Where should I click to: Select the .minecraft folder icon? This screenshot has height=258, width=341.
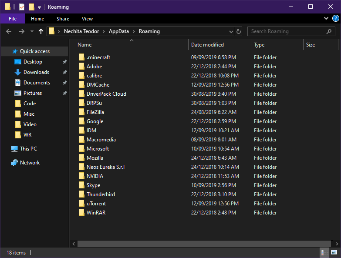pyautogui.click(x=81, y=57)
